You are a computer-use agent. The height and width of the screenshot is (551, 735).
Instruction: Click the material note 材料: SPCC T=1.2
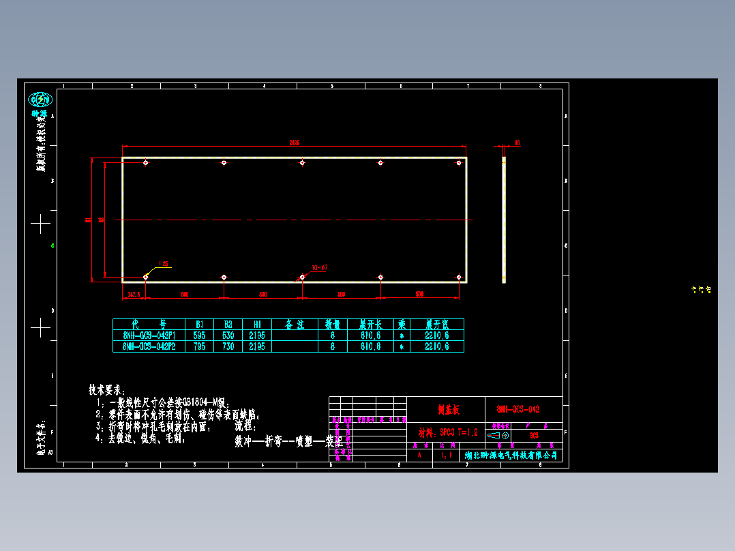448,432
